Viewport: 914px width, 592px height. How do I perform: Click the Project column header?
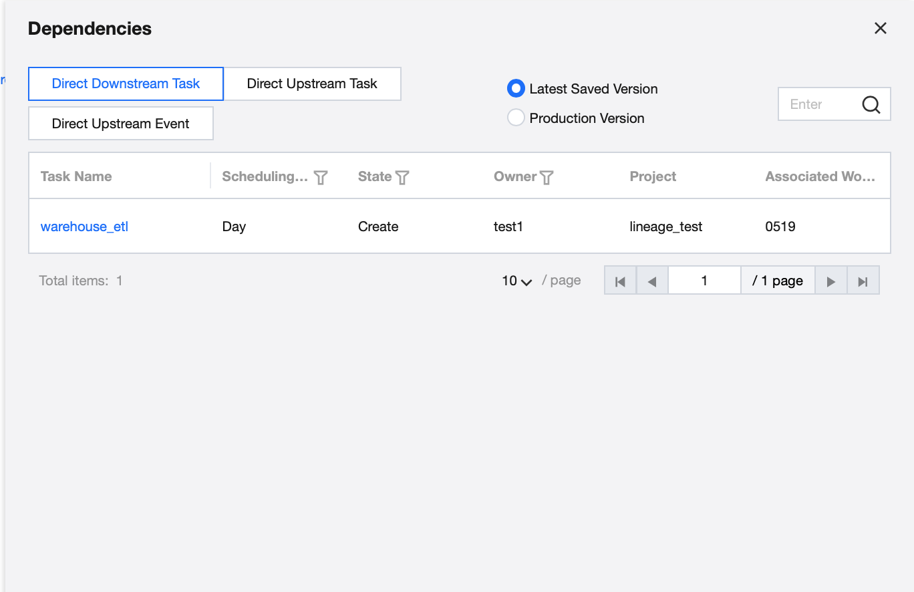[x=653, y=176]
